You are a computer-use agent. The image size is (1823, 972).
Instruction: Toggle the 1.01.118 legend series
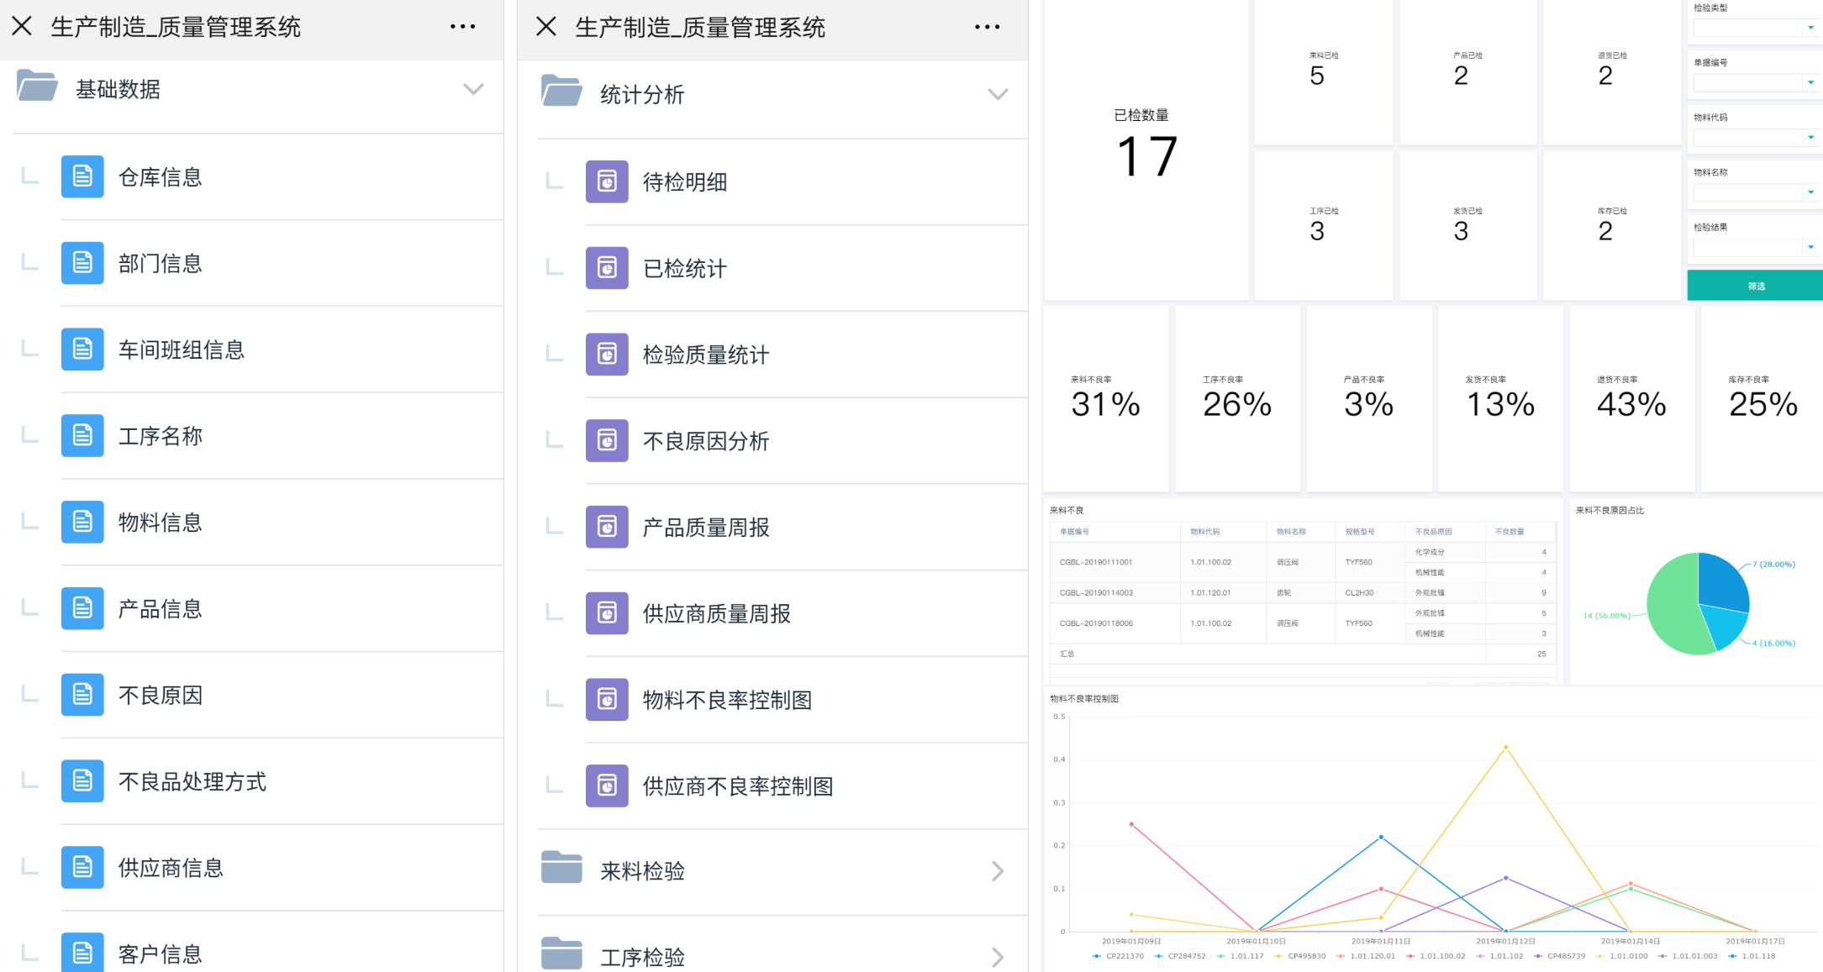click(1752, 956)
